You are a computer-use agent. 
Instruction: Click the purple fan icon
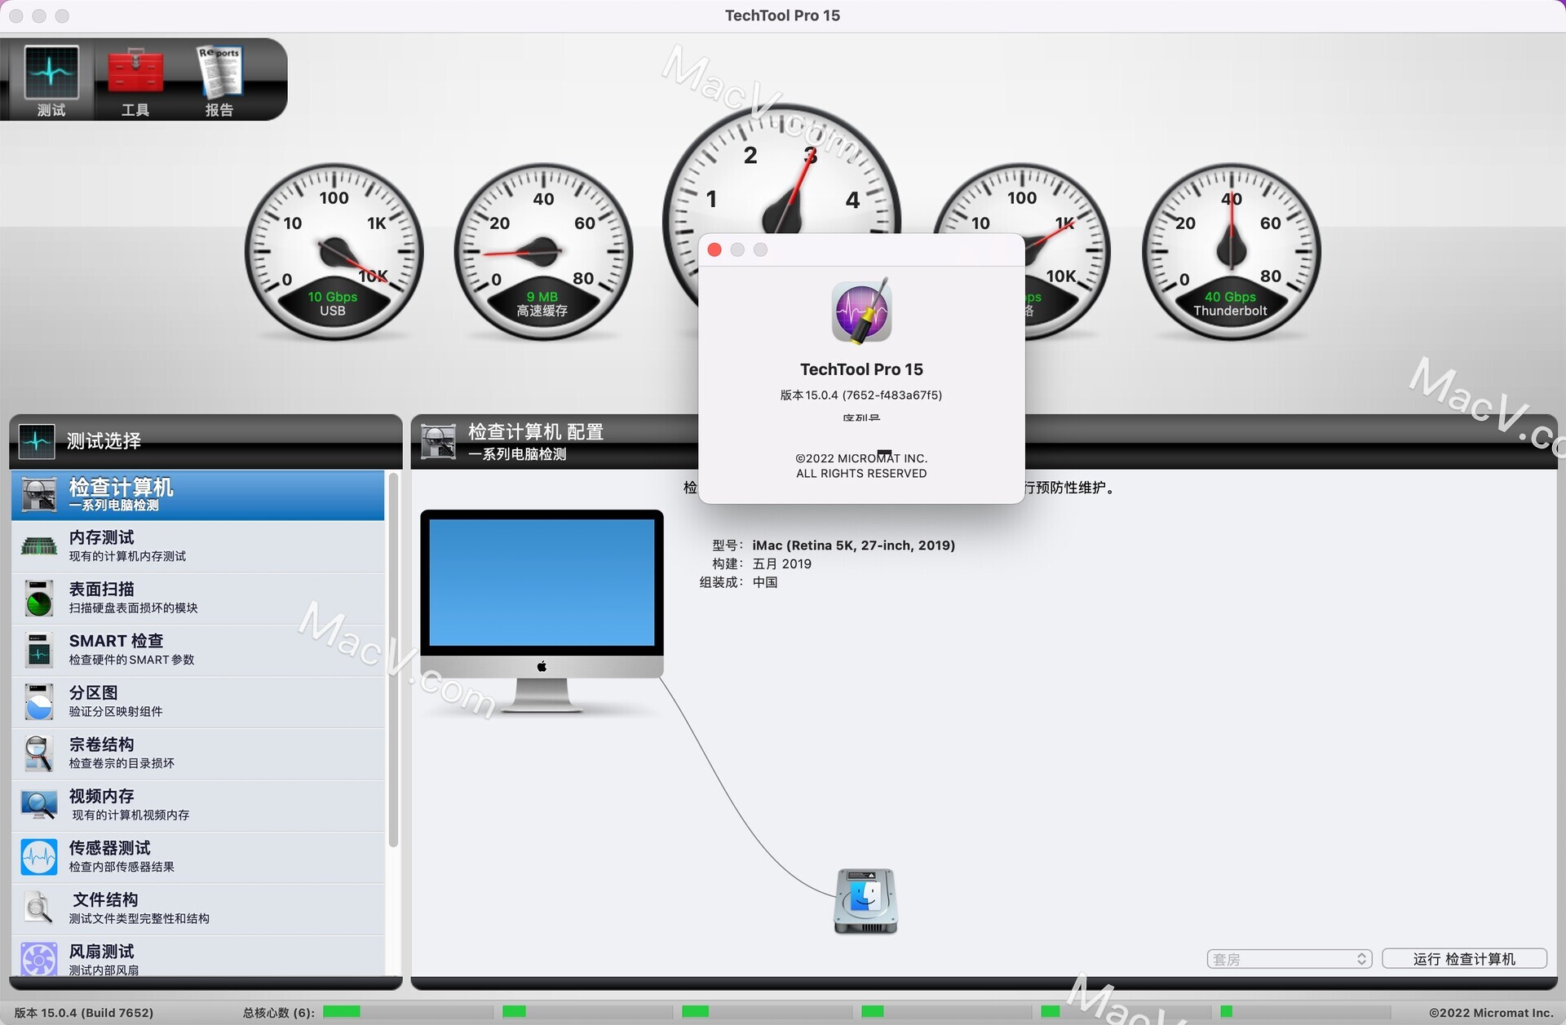click(38, 959)
